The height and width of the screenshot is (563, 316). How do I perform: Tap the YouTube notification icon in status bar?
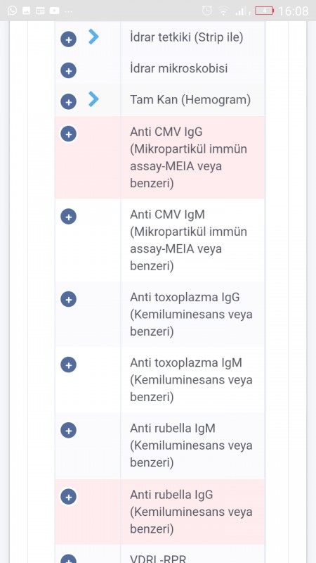coord(55,11)
